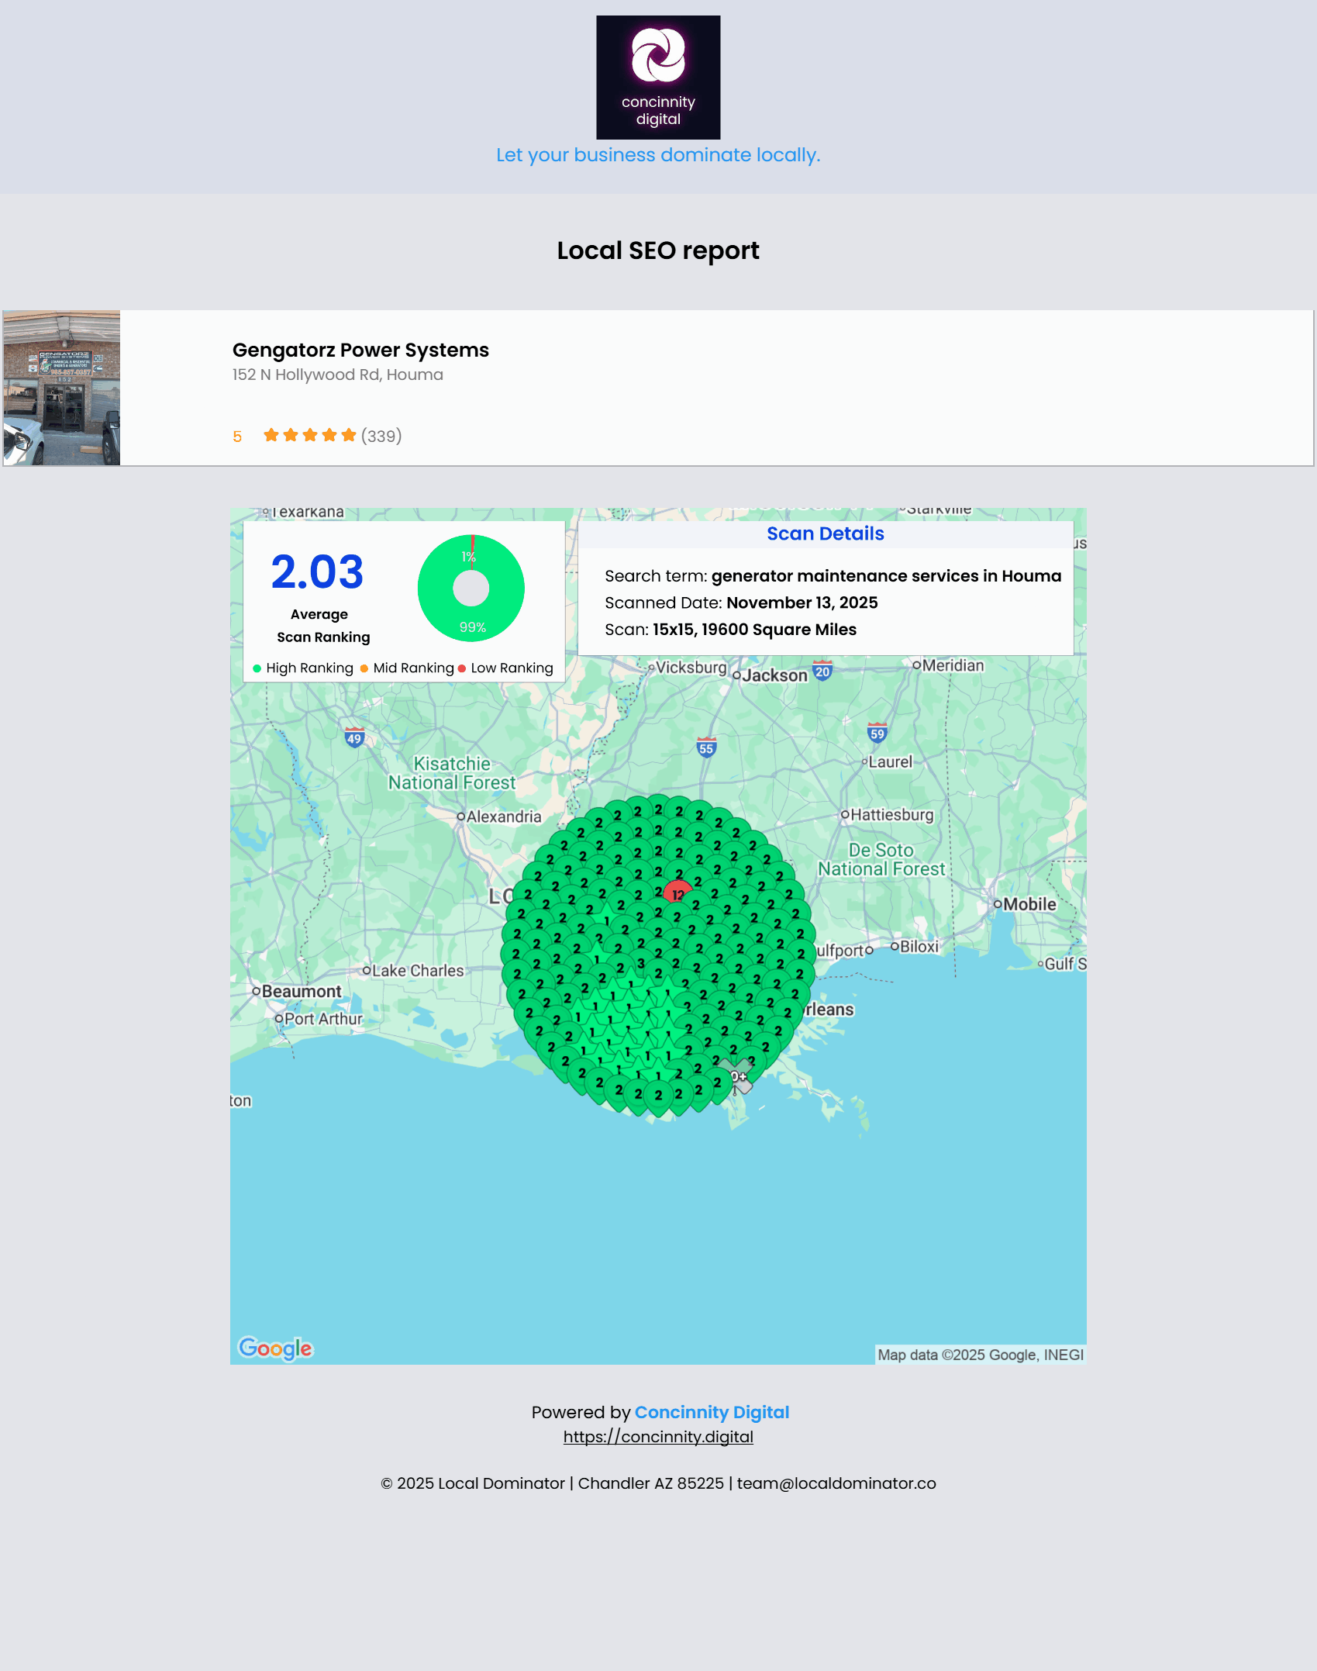Click the Scan Details heading
Viewport: 1317px width, 1671px height.
point(826,533)
